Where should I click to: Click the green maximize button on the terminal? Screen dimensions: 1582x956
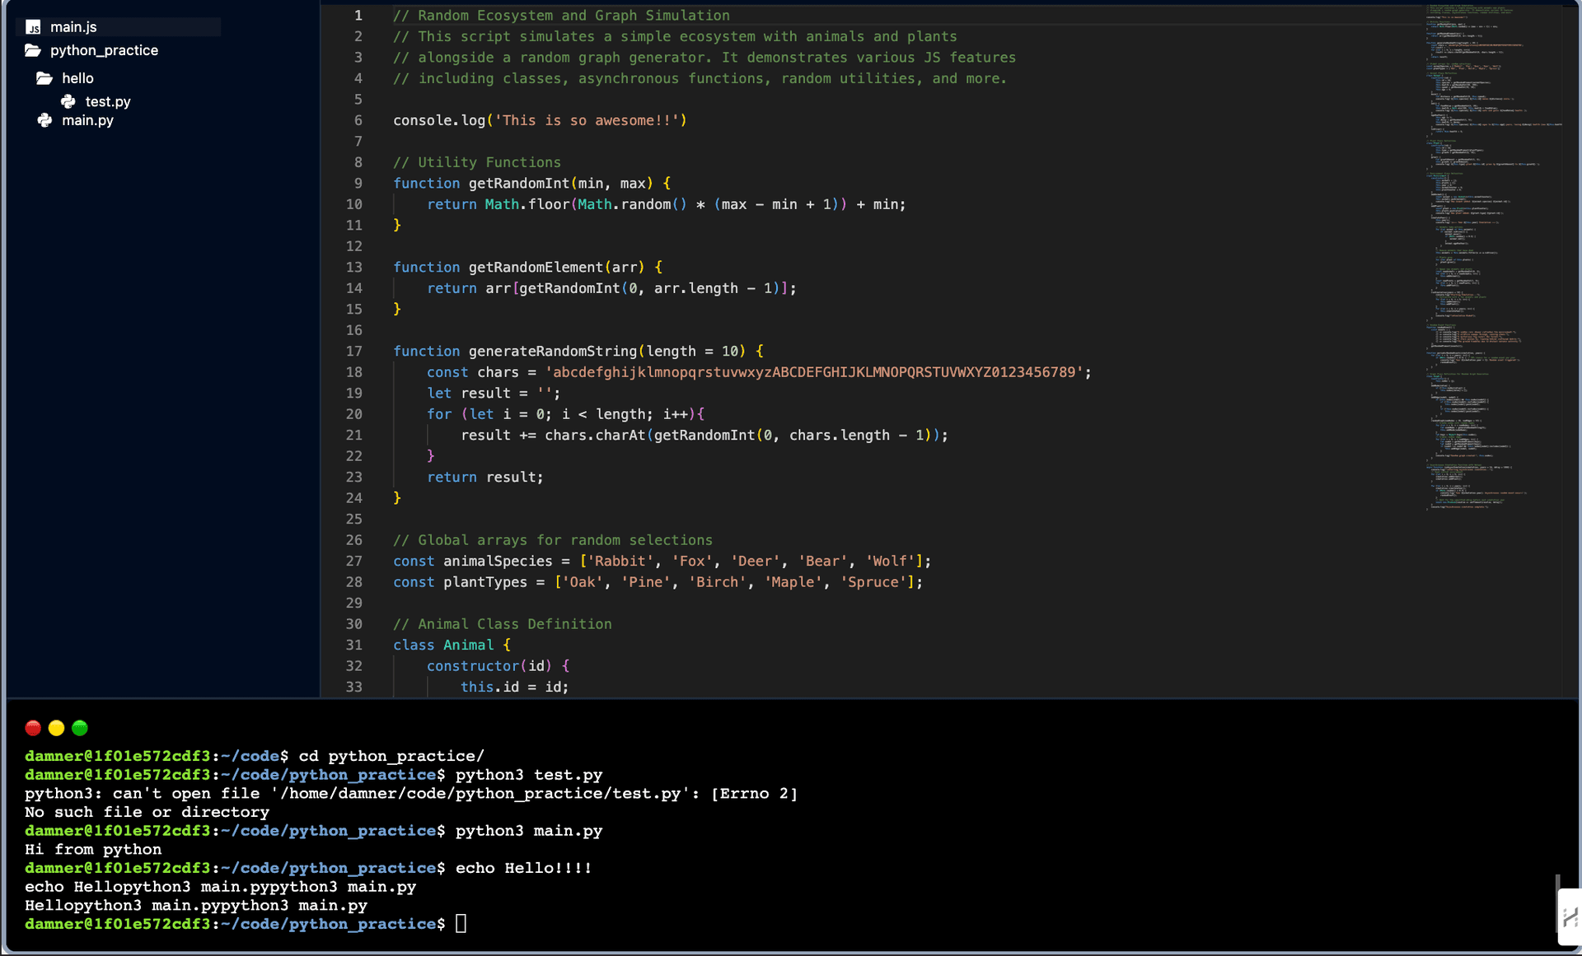80,728
